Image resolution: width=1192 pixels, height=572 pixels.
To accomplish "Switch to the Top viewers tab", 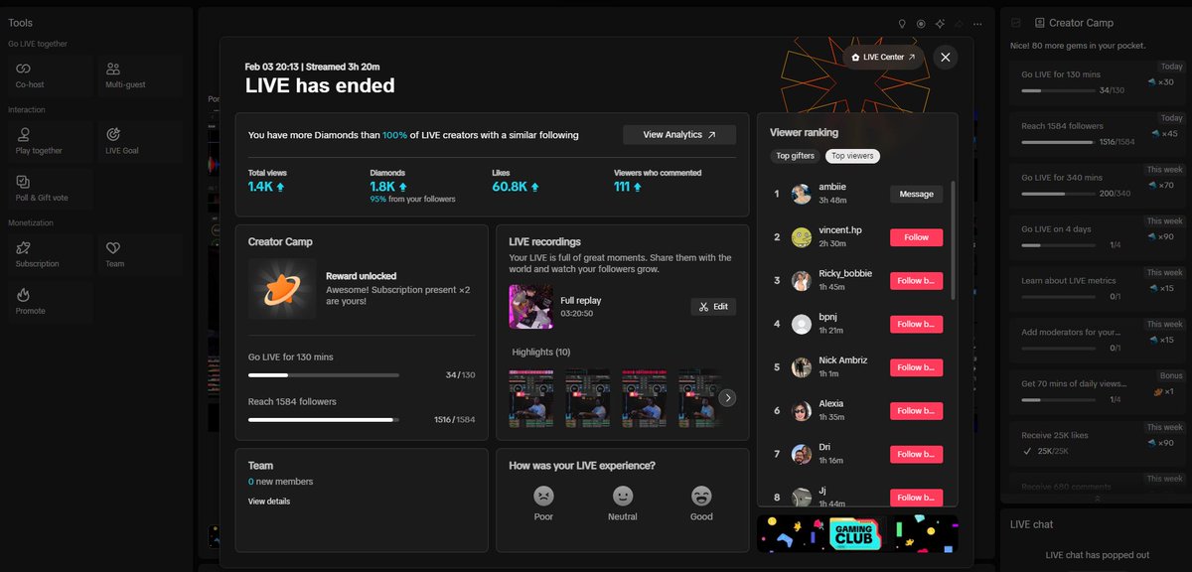I will pos(852,156).
